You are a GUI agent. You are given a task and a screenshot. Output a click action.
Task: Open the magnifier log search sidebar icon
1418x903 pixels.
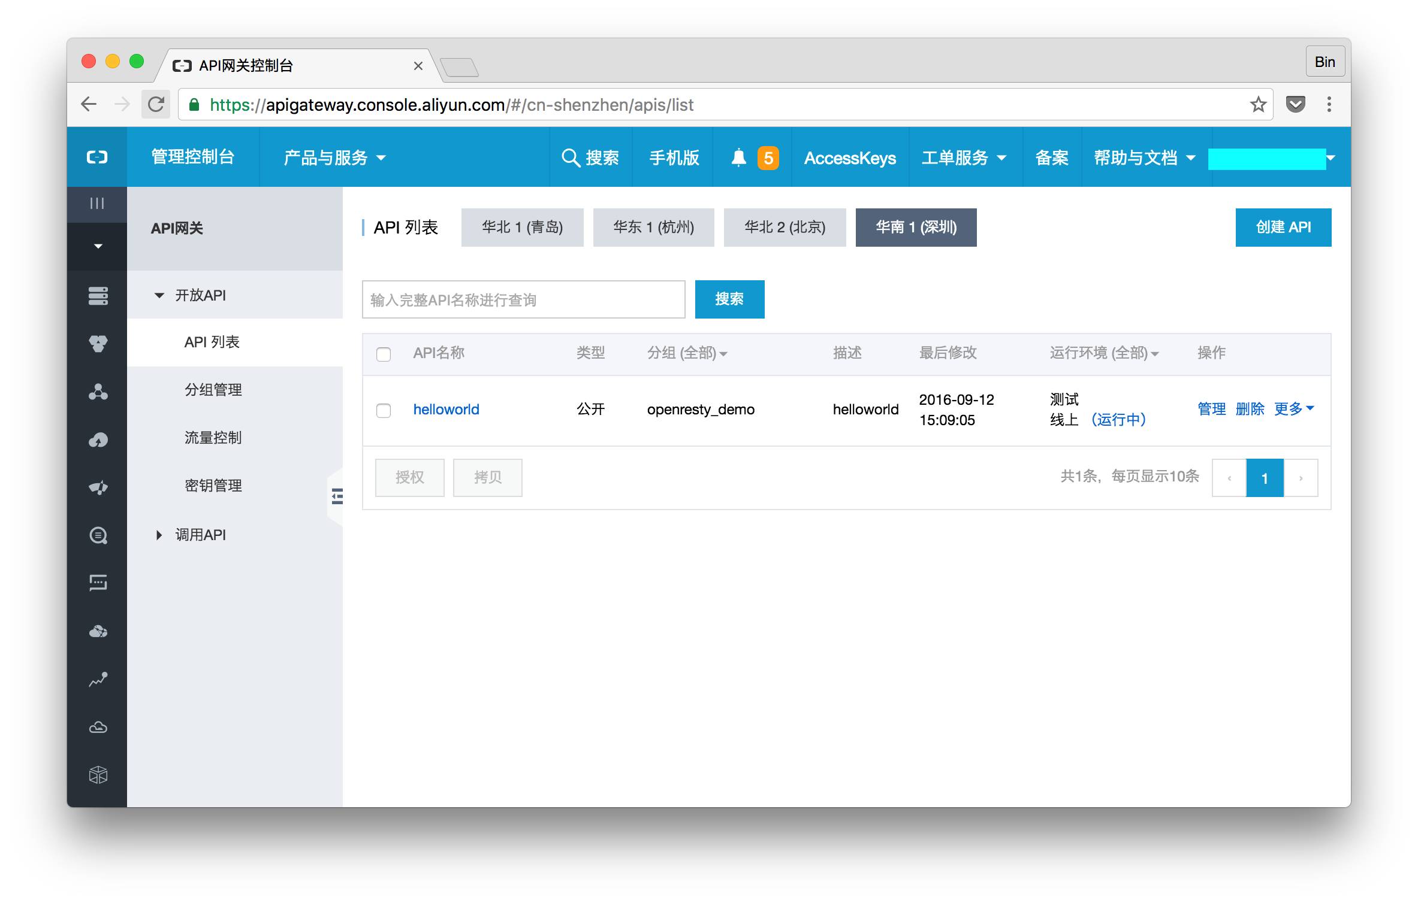98,535
